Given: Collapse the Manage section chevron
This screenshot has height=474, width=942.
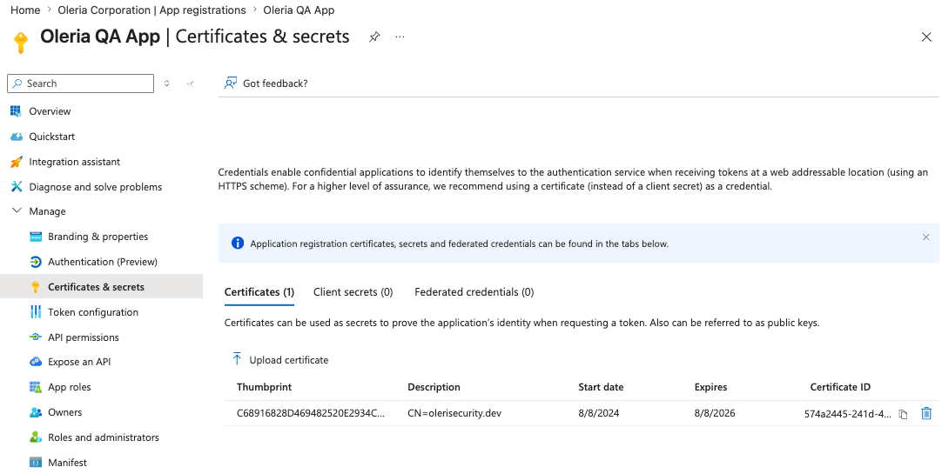Looking at the screenshot, I should [x=17, y=211].
